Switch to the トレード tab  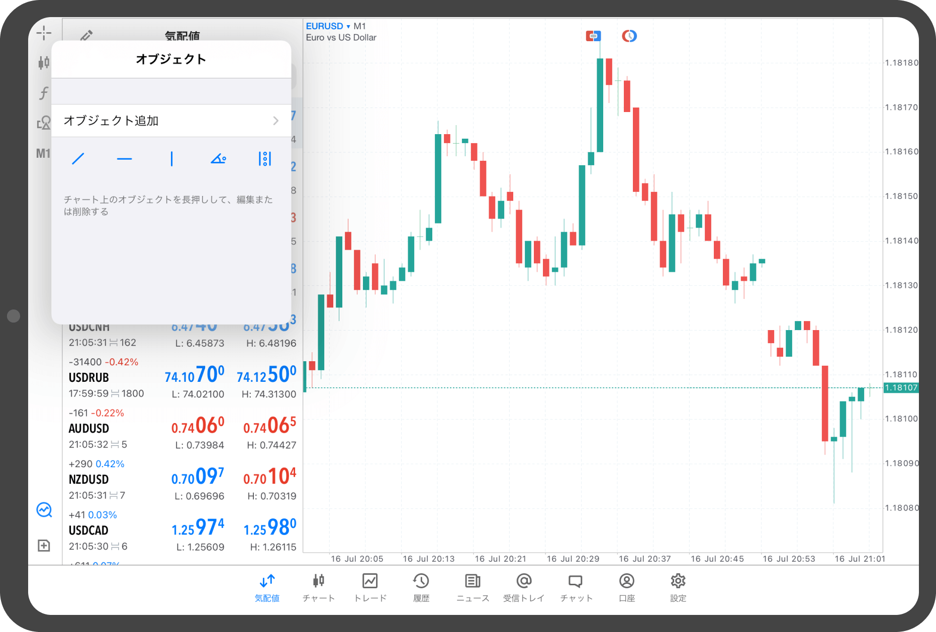pos(370,588)
